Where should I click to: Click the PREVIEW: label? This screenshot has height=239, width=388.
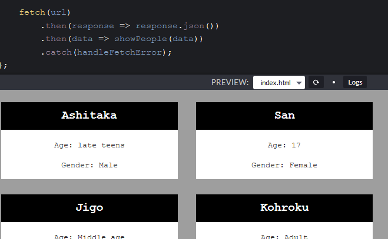point(230,82)
